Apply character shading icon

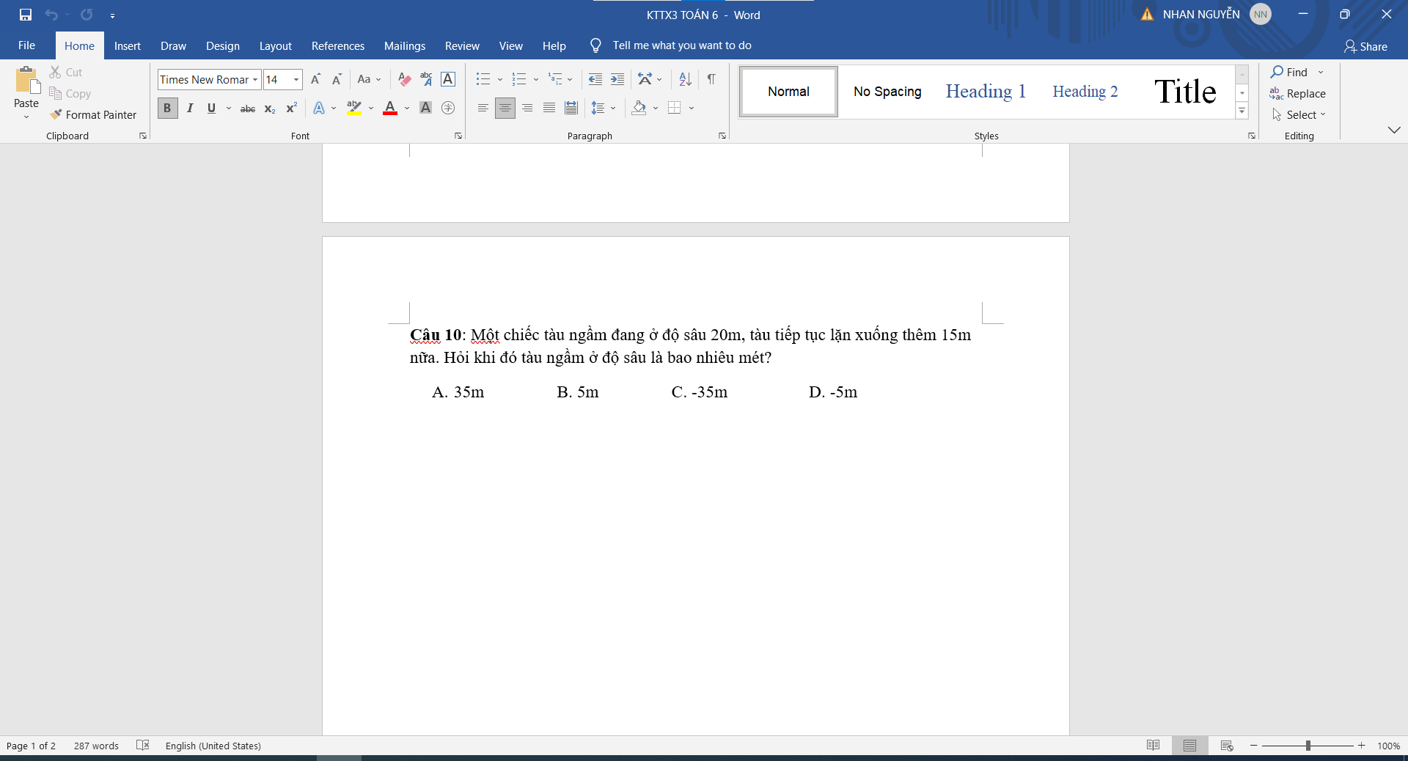pos(425,108)
